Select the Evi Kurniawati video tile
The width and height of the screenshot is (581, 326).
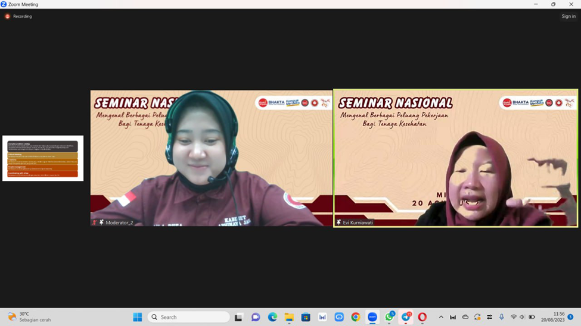pyautogui.click(x=455, y=158)
